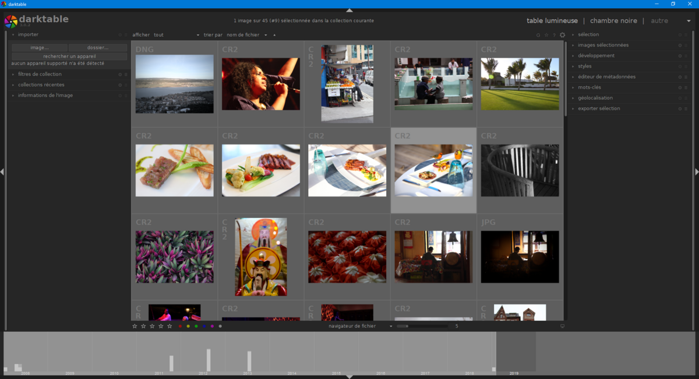
Task: Expand the sélection module
Action: (x=573, y=35)
